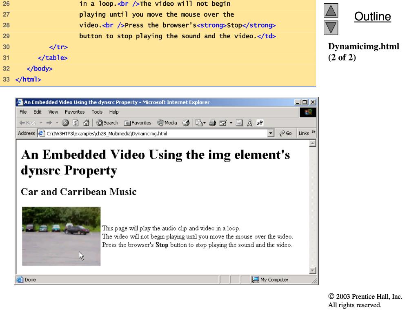Click the Dynamicimg.html slide label
This screenshot has width=418, height=313.
(x=364, y=46)
